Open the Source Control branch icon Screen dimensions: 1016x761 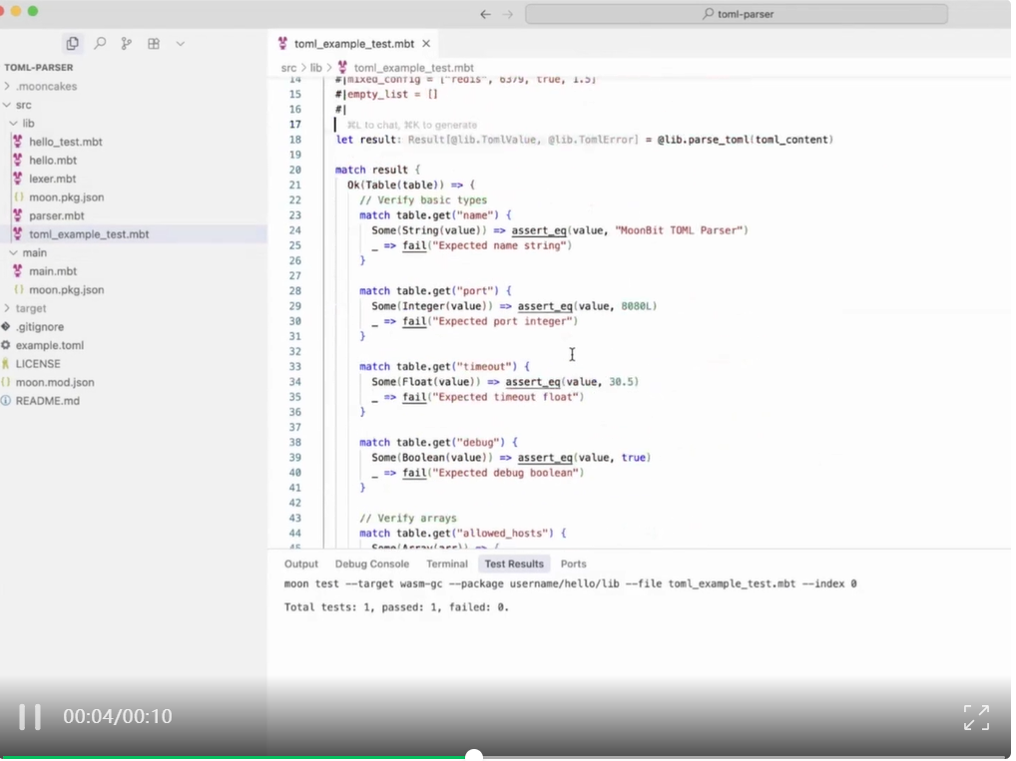pyautogui.click(x=127, y=44)
